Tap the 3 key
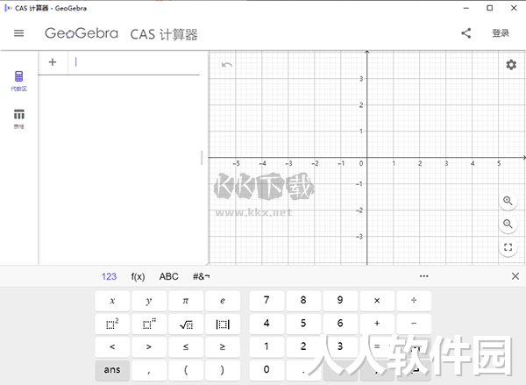The width and height of the screenshot is (526, 385). click(x=340, y=346)
